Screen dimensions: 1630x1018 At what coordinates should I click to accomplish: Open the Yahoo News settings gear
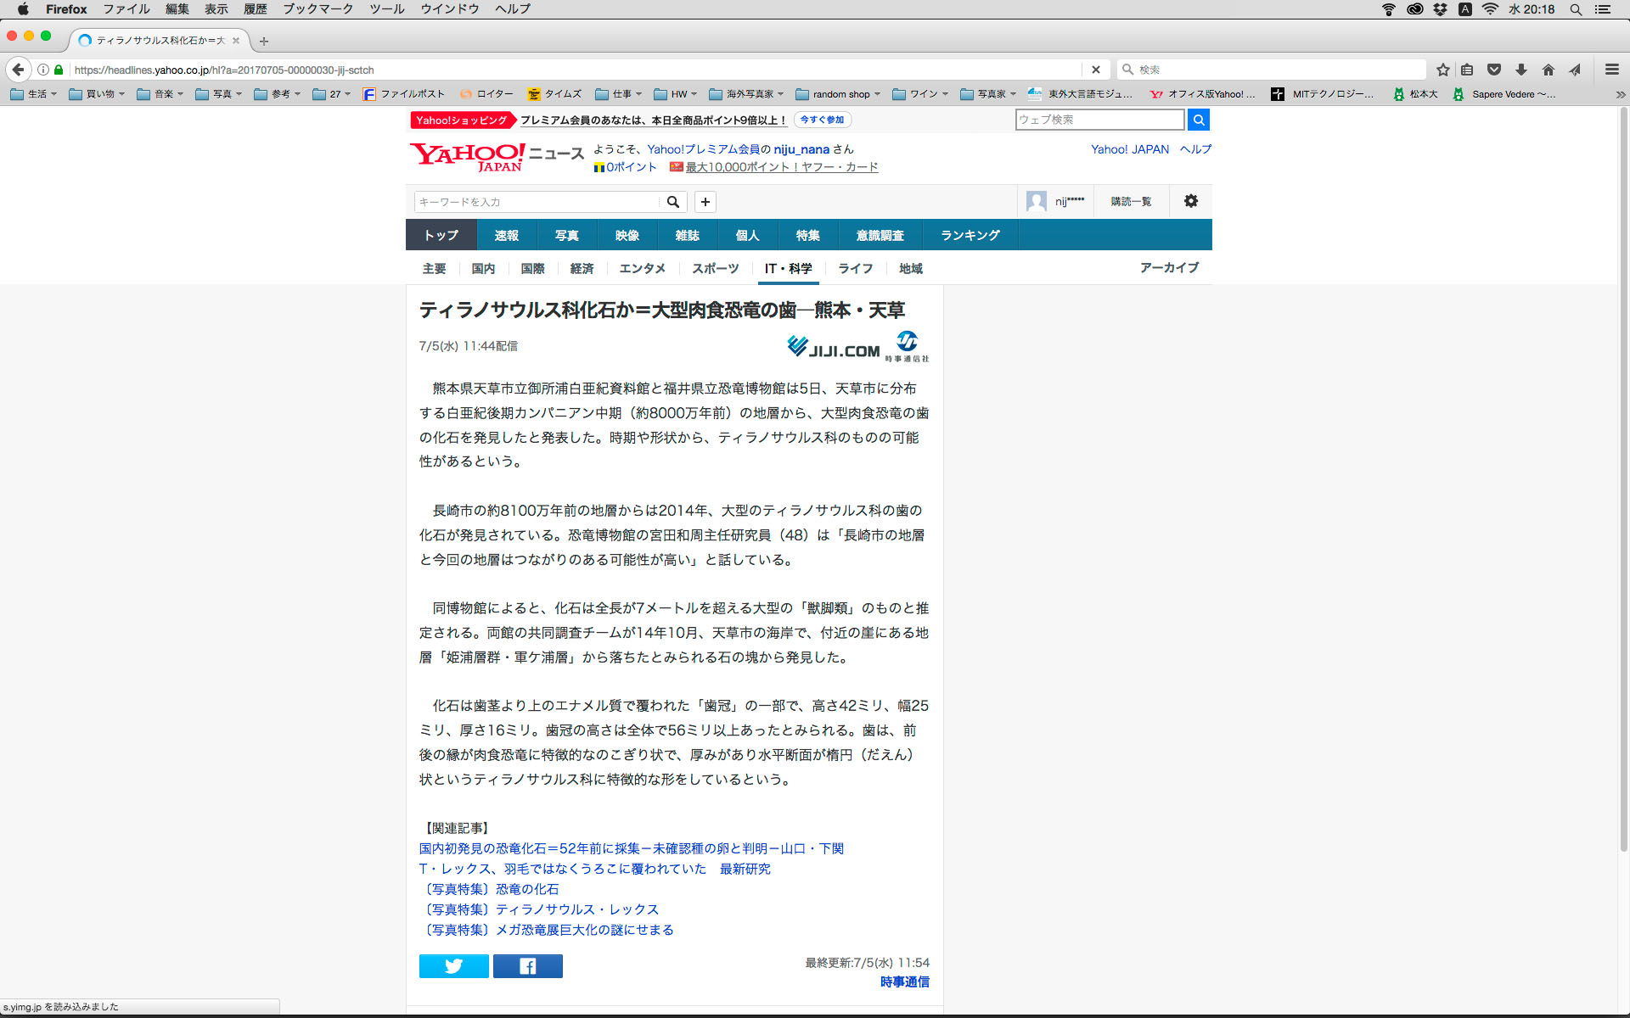click(1191, 201)
